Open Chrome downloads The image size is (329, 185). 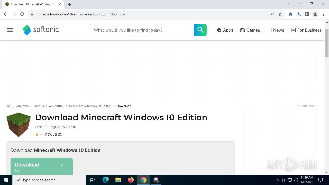click(299, 14)
